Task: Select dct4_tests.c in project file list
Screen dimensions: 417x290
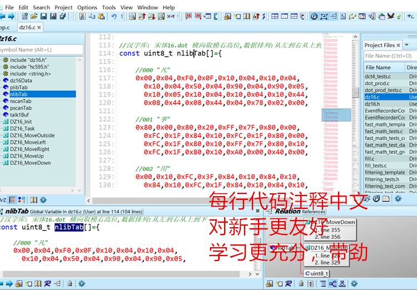Action: click(378, 76)
